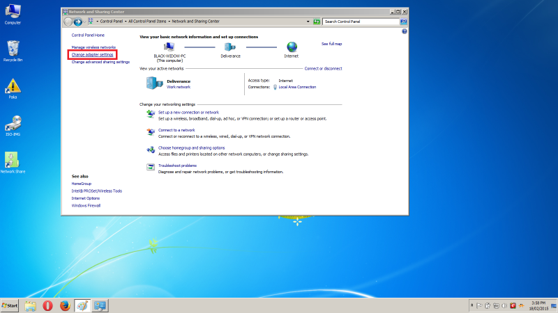Show hidden system tray icons

[x=473, y=305]
